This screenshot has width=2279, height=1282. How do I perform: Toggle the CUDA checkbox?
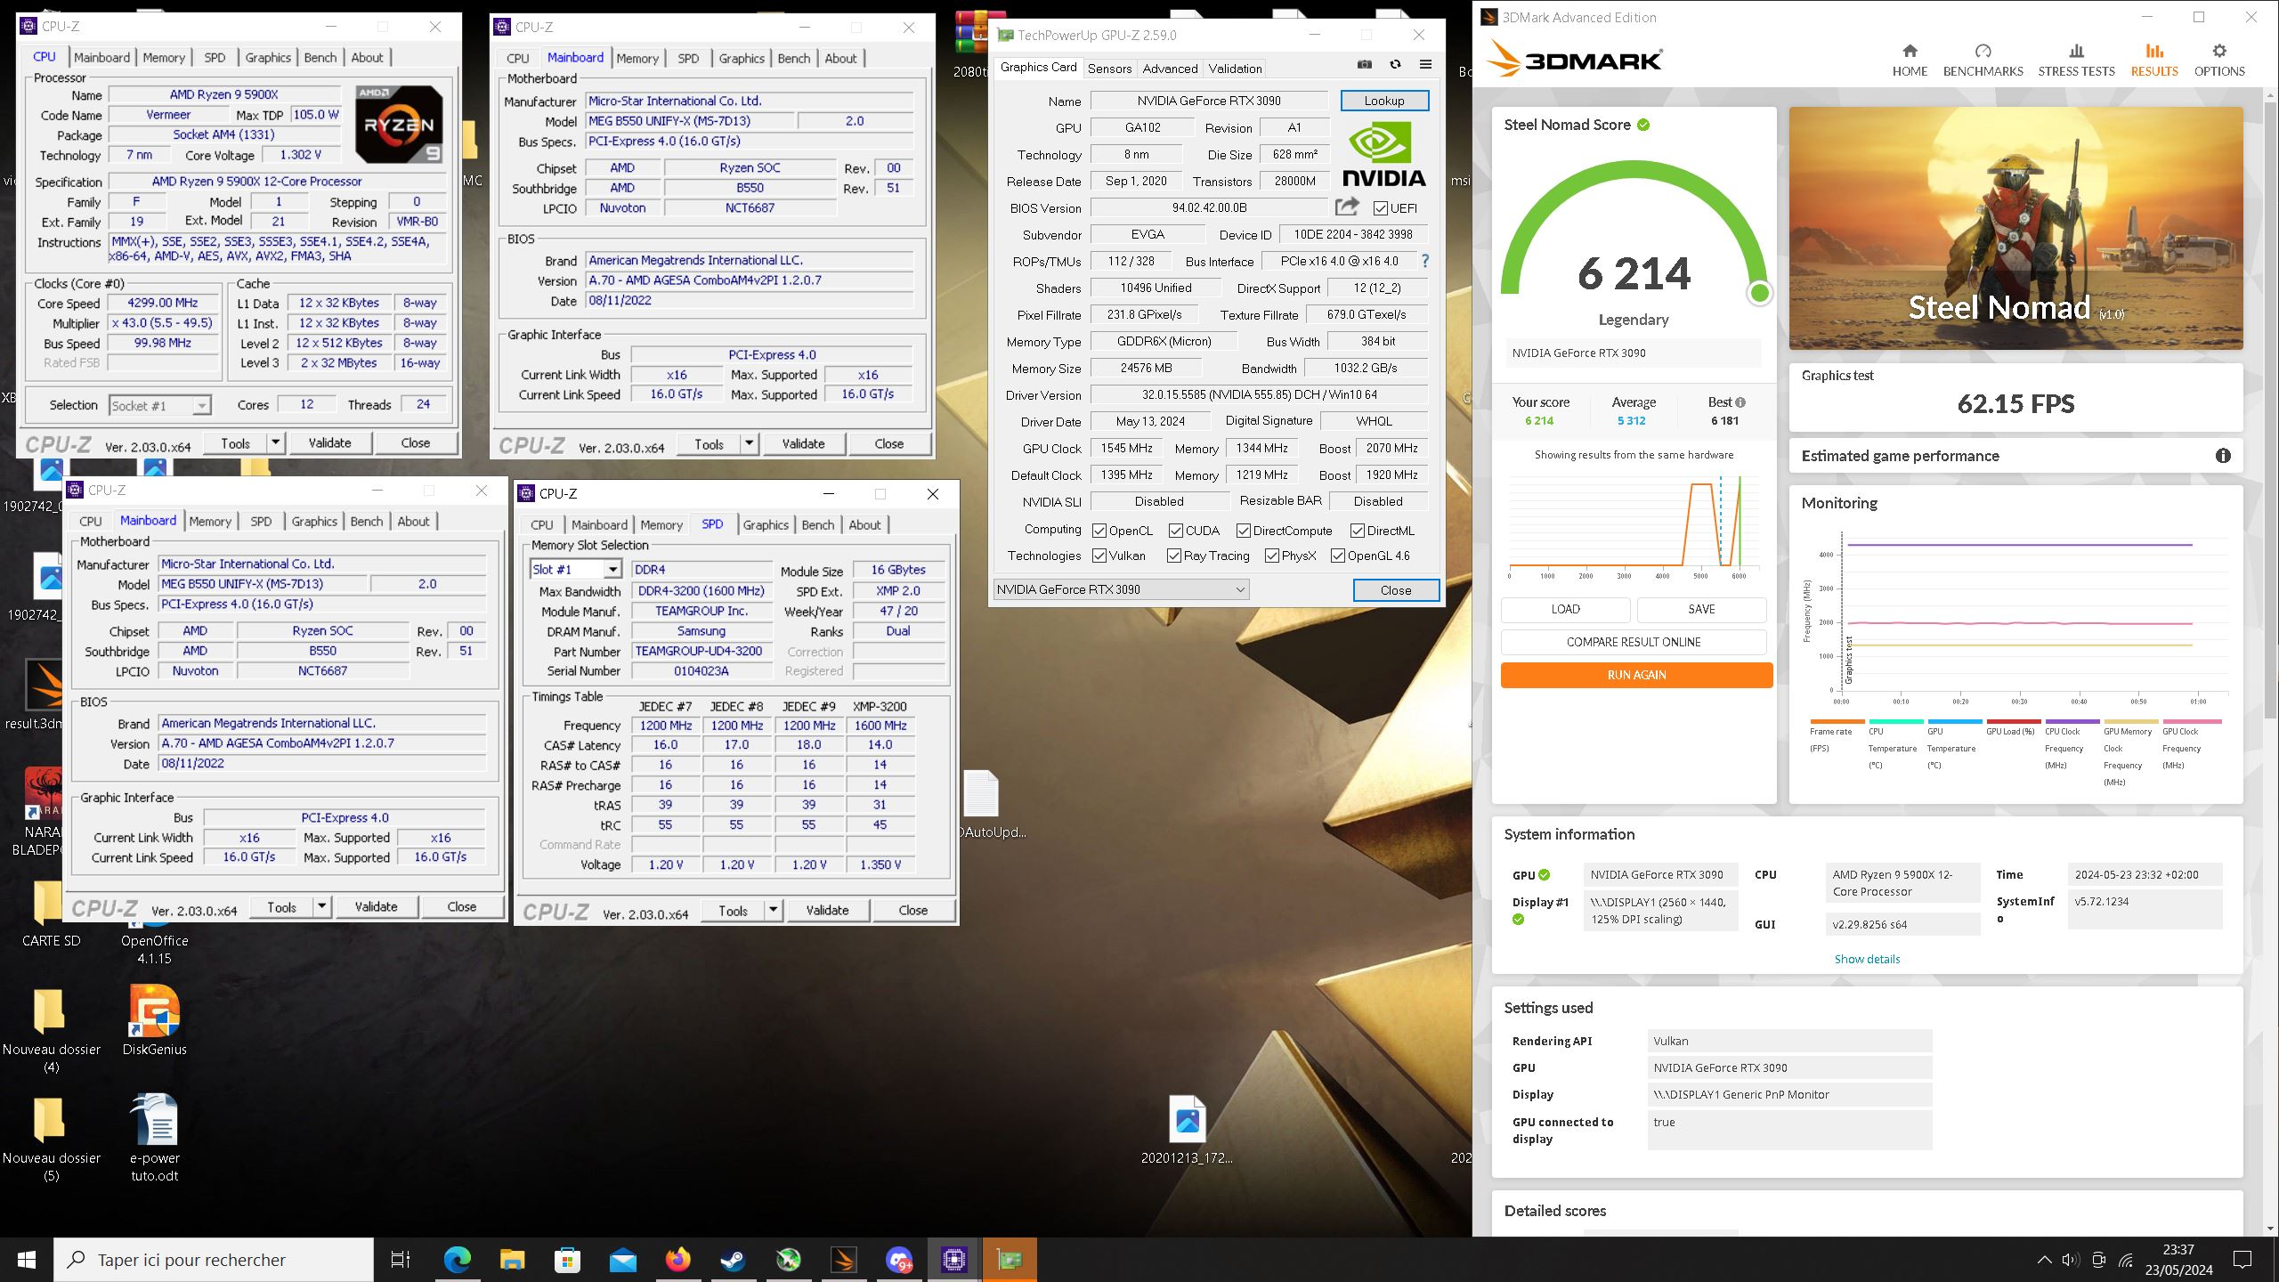click(x=1176, y=531)
